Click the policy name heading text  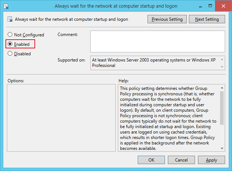tap(71, 19)
